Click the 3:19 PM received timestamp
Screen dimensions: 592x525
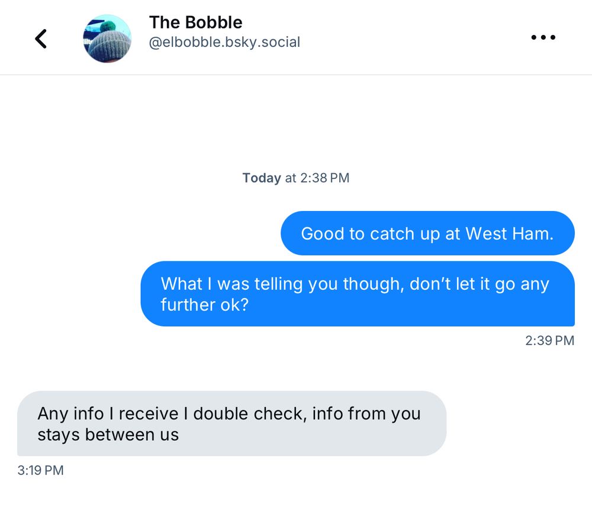click(x=40, y=470)
